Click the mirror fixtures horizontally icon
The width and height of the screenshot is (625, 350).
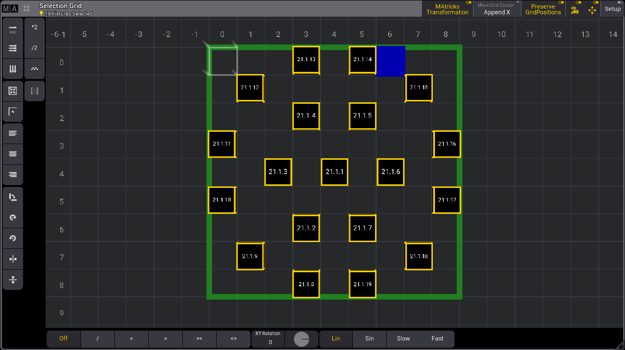pos(12,259)
